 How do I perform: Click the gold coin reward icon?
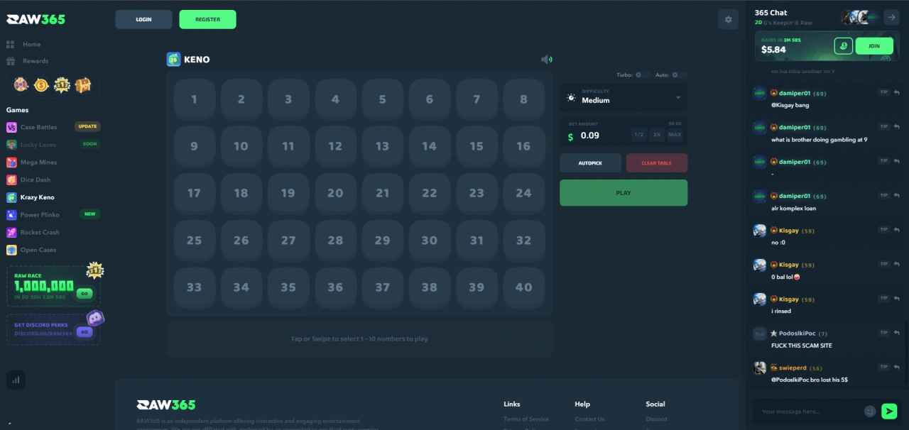point(41,85)
